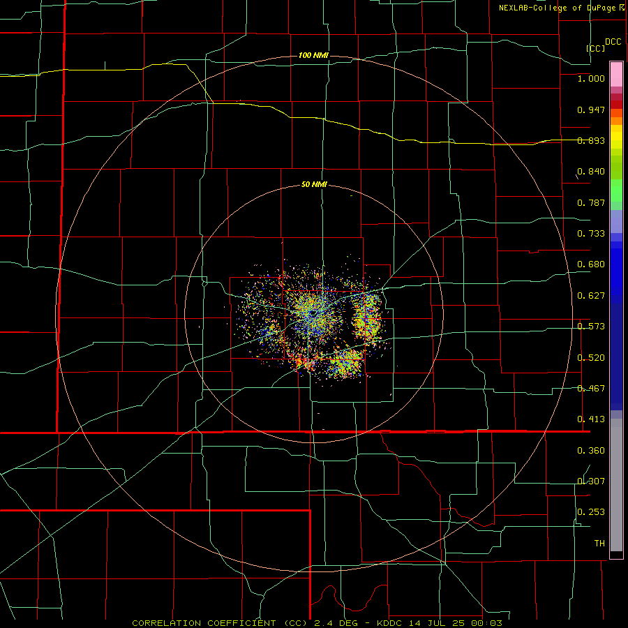Click the 0.467 scale value
Screen dimensions: 628x628
tap(591, 389)
